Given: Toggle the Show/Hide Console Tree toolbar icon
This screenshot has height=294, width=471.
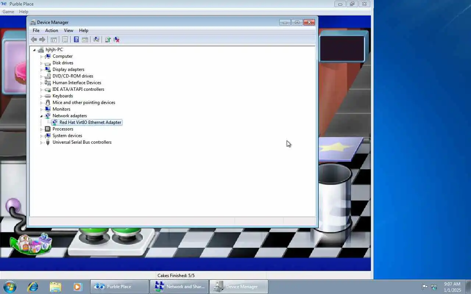Looking at the screenshot, I should [54, 39].
